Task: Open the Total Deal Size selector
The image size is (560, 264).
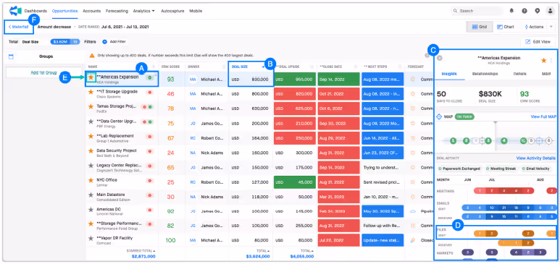Action: tap(30, 42)
